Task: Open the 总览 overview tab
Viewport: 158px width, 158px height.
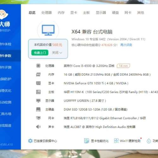Action: coord(32,13)
